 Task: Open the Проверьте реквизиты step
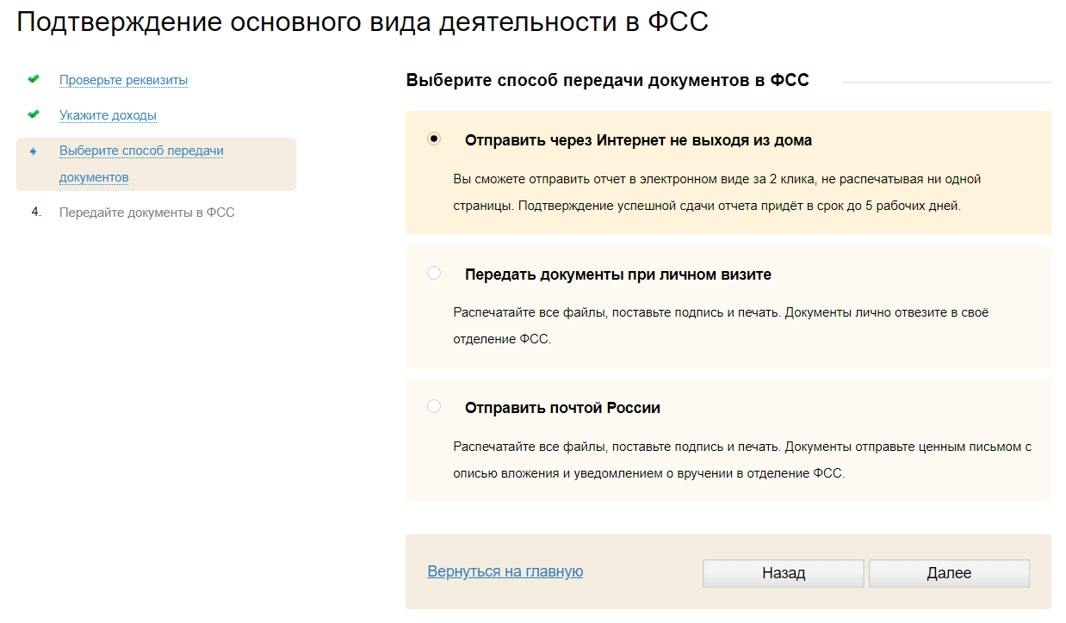pyautogui.click(x=123, y=80)
